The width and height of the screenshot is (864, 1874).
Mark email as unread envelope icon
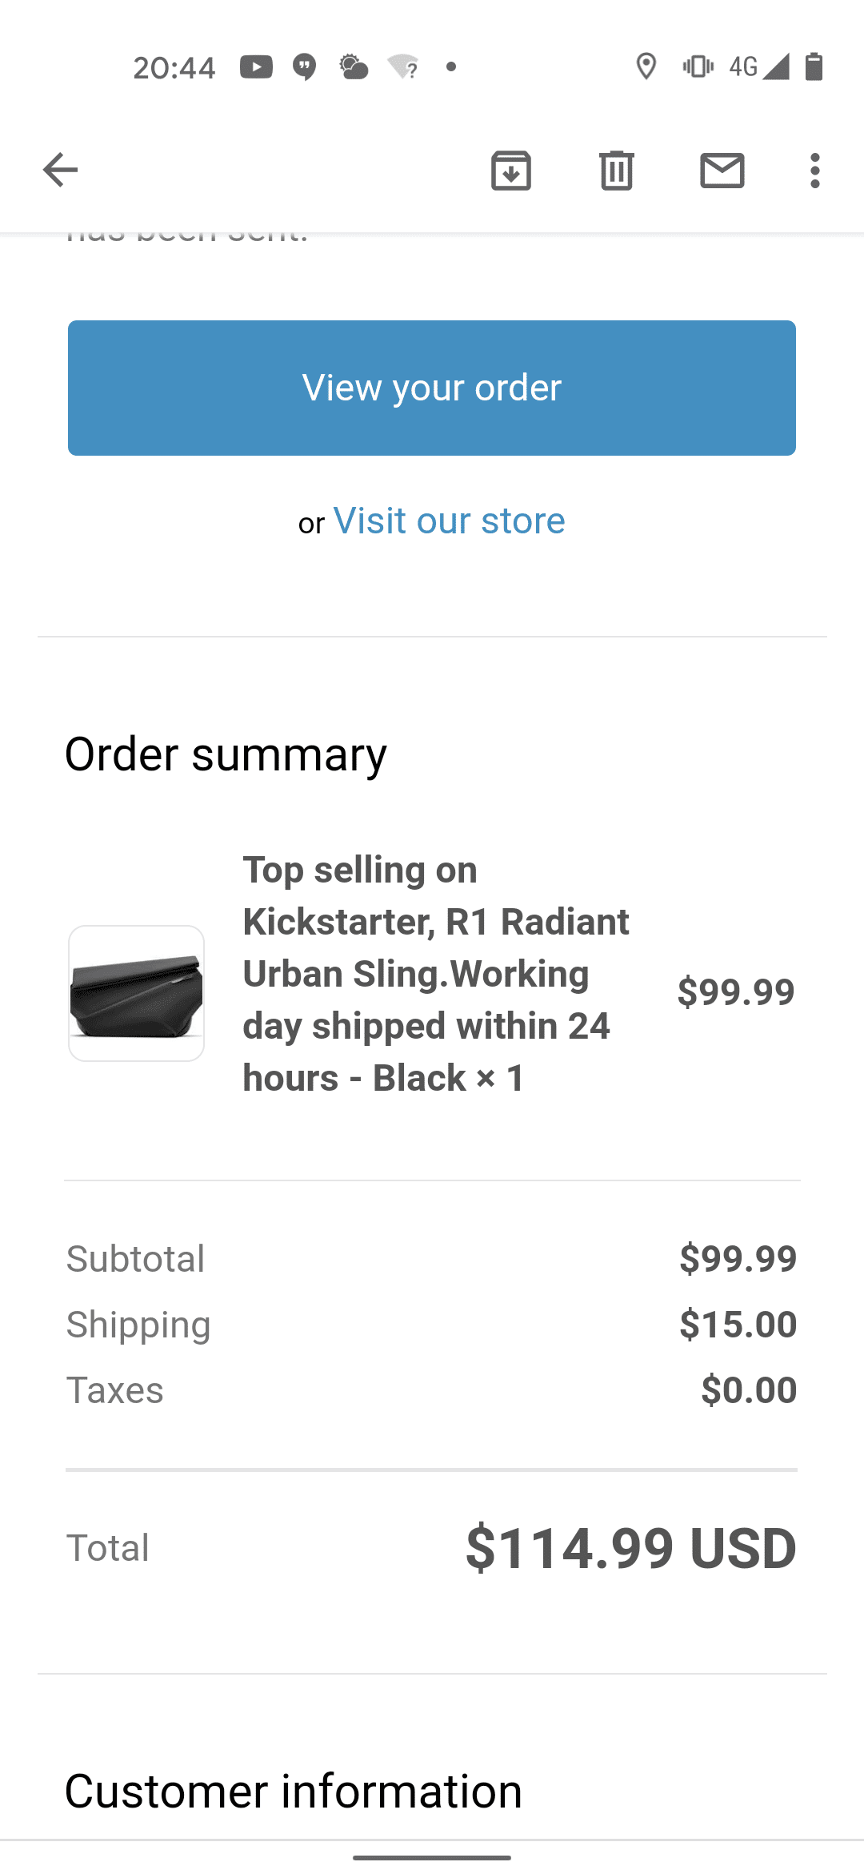pyautogui.click(x=722, y=170)
